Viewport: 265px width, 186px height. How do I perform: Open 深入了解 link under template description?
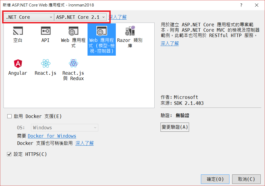pos(170,44)
